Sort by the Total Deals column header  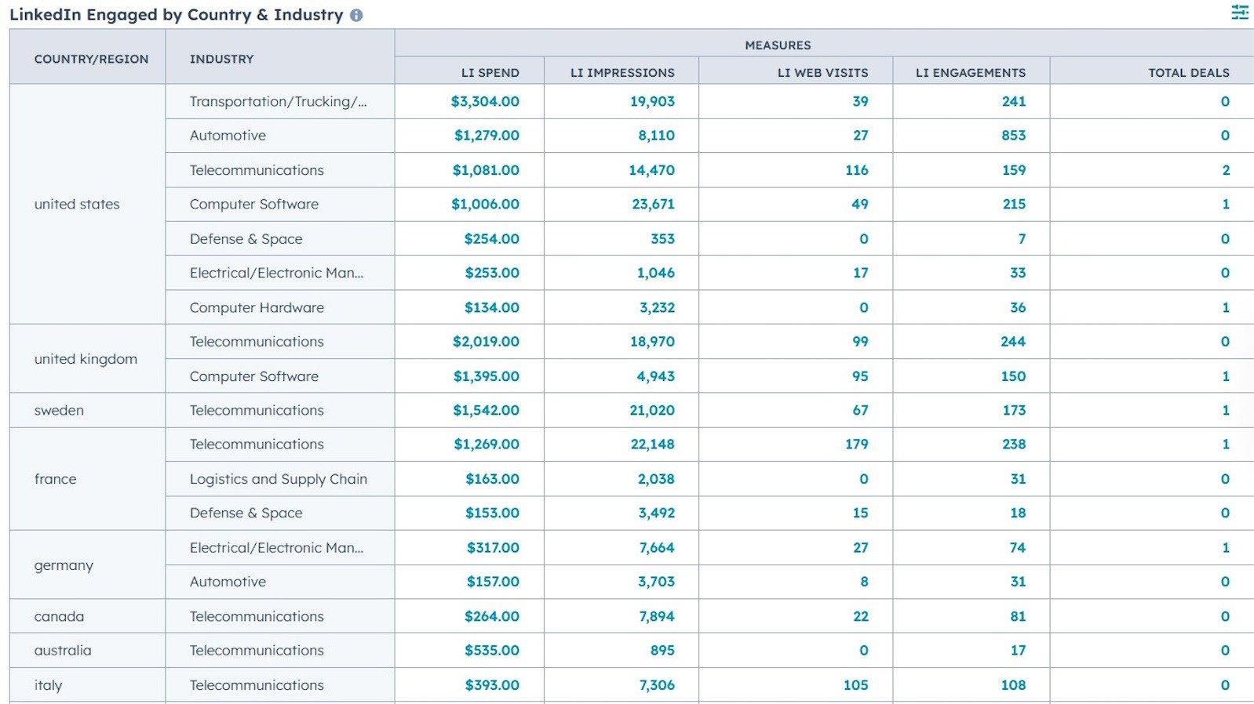tap(1188, 72)
